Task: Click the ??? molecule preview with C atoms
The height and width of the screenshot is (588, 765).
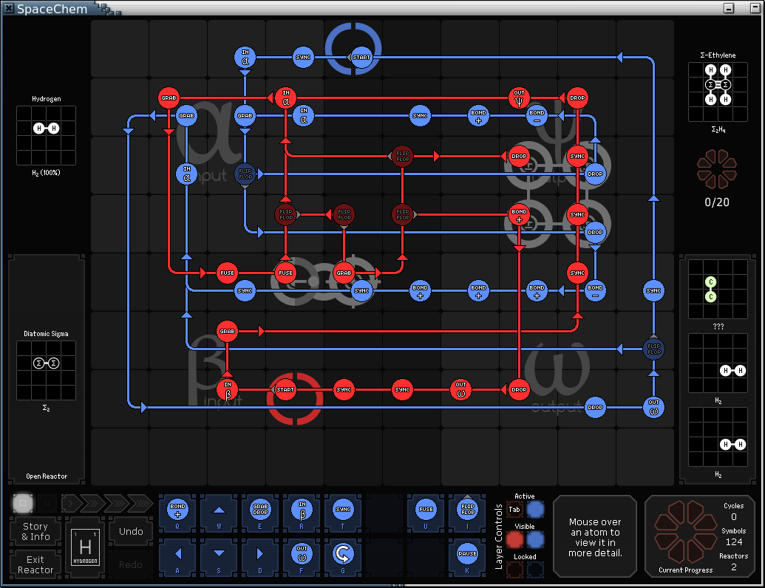Action: tap(718, 289)
